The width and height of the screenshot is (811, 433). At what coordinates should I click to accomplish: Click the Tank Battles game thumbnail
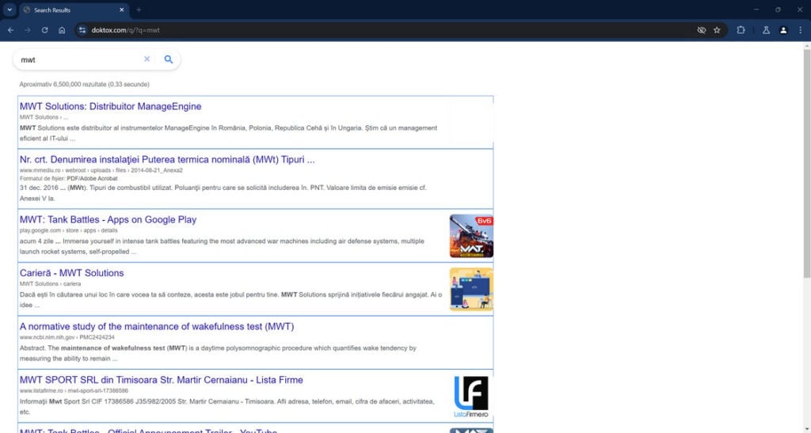point(471,236)
